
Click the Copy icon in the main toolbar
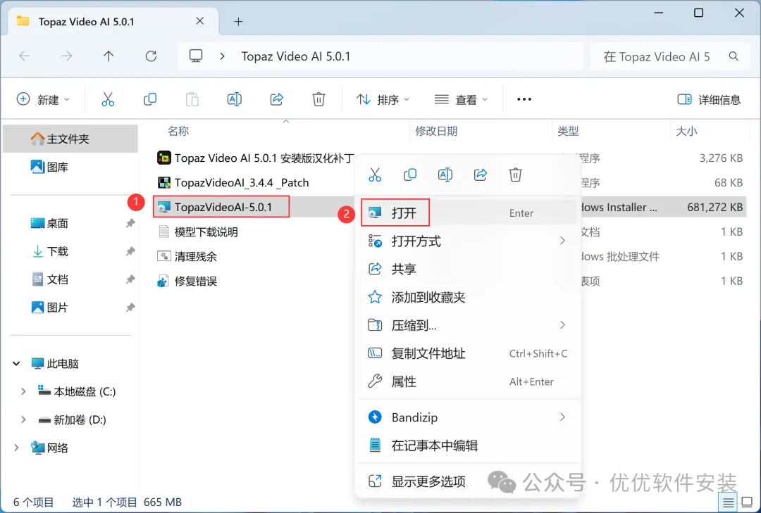[150, 99]
